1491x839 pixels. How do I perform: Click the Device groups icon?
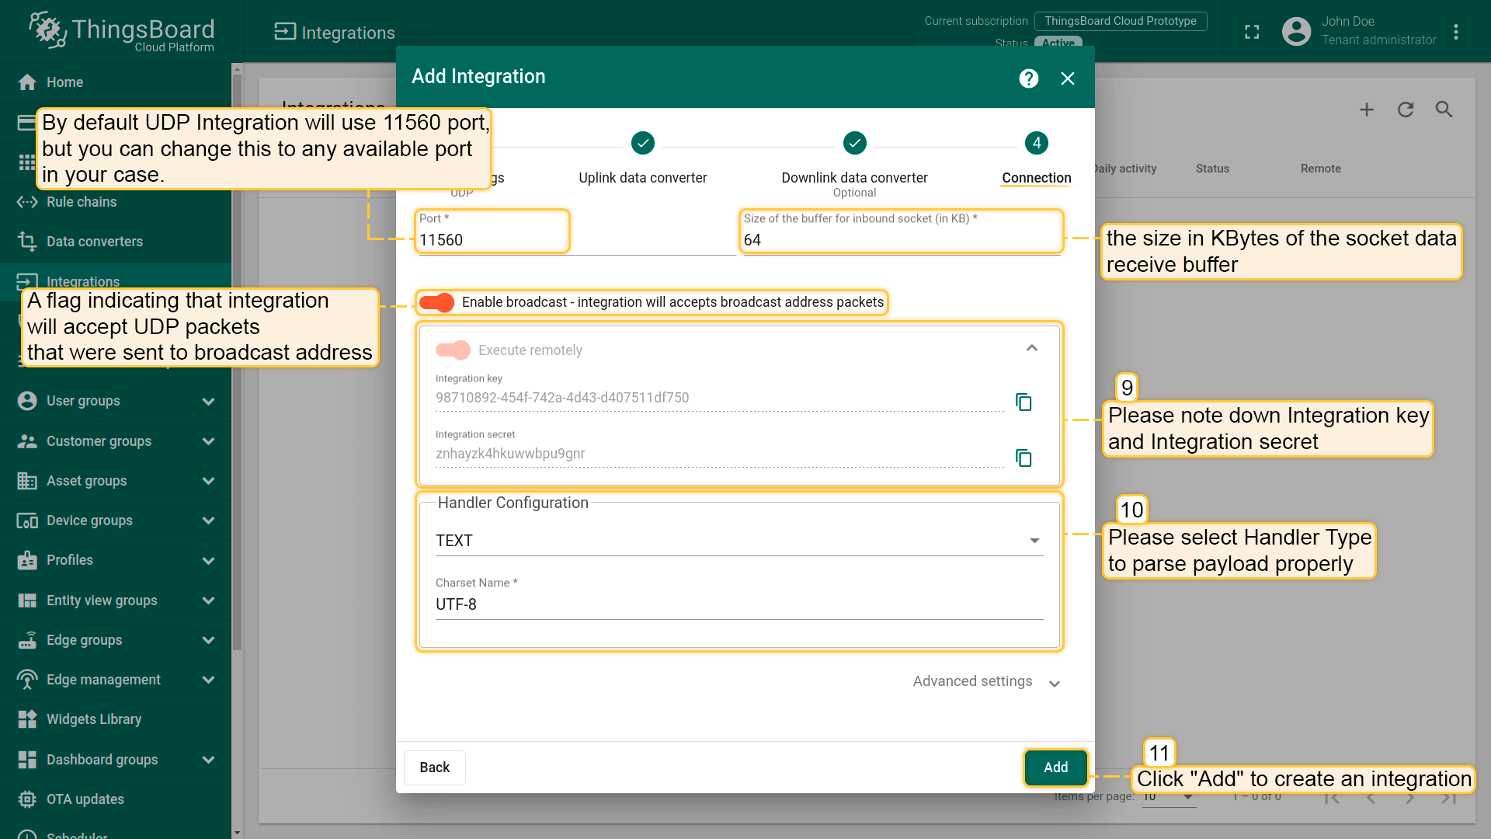[x=27, y=520]
